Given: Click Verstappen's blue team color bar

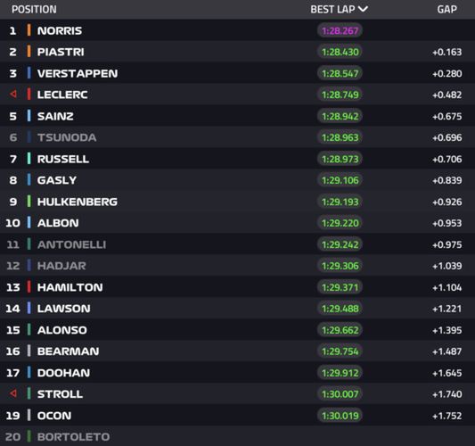Looking at the screenshot, I should coord(29,73).
